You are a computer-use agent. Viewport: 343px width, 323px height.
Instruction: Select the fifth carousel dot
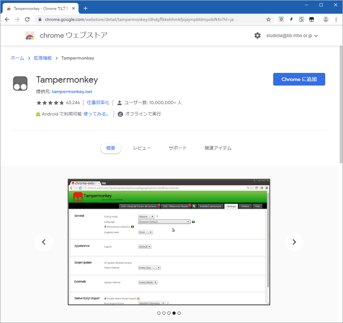(179, 313)
